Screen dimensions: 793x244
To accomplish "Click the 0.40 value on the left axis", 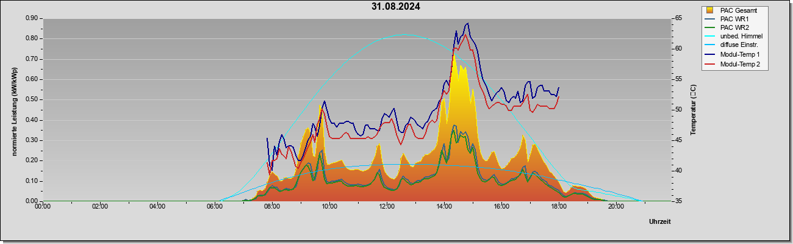I will pyautogui.click(x=32, y=120).
